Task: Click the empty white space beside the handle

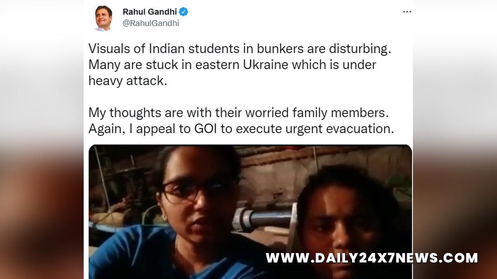Action: 290,24
